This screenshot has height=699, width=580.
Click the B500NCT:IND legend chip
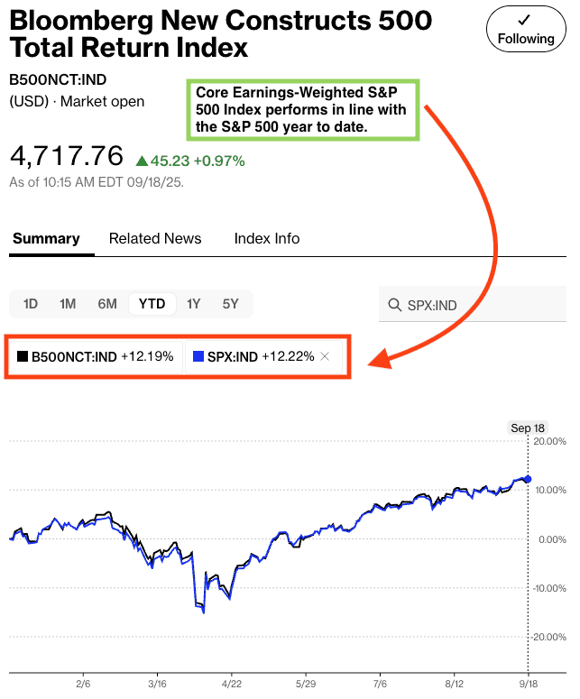[96, 356]
